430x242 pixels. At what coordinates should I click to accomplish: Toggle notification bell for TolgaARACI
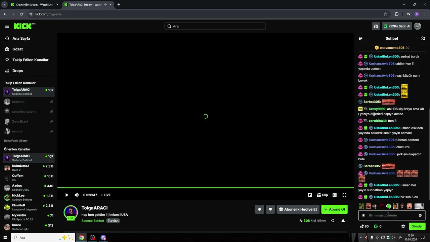click(259, 209)
